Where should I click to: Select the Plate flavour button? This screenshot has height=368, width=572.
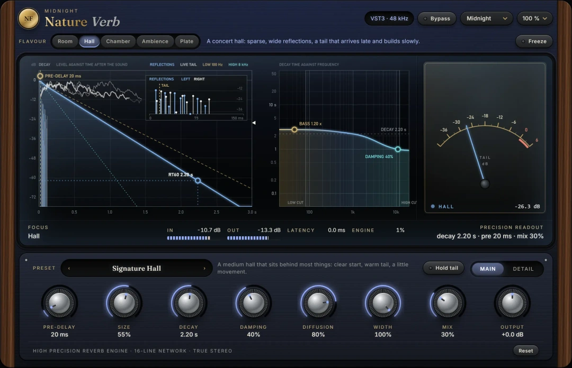[x=186, y=41]
